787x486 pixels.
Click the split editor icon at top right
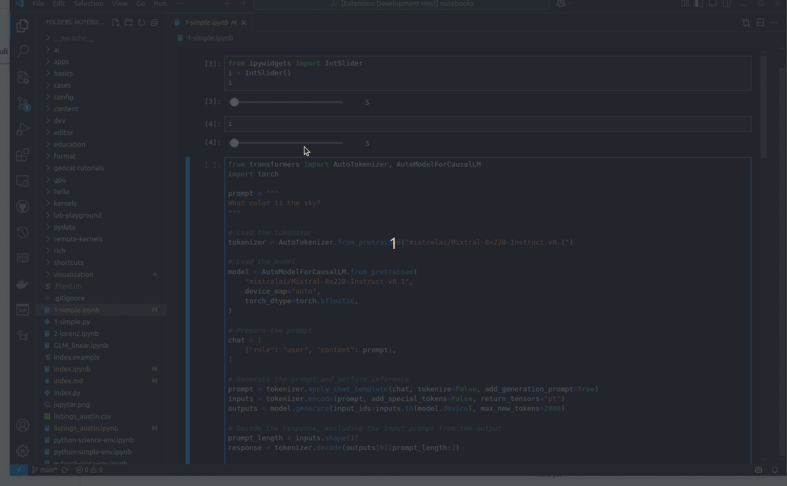(x=760, y=23)
